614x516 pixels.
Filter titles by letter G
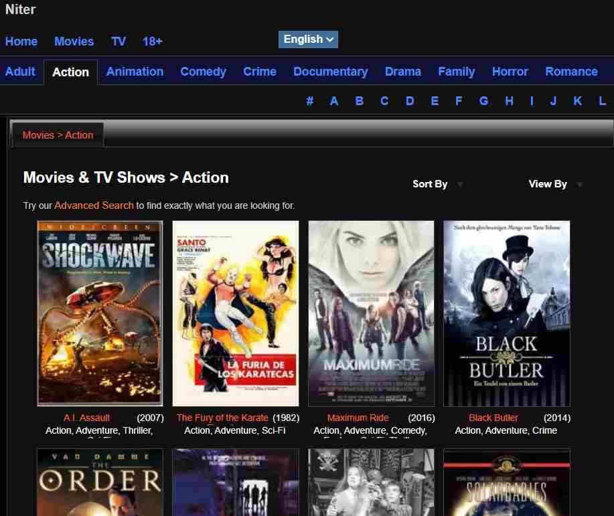click(483, 101)
